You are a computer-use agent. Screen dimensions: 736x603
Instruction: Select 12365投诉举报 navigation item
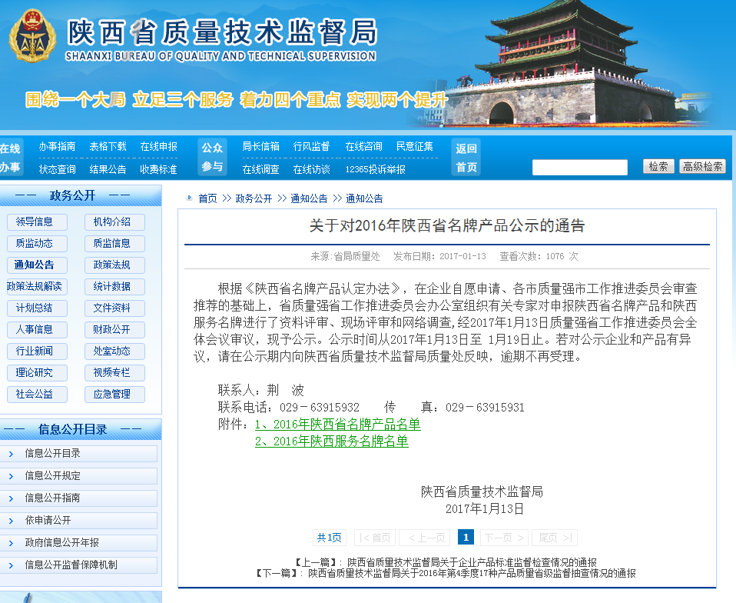(x=375, y=169)
